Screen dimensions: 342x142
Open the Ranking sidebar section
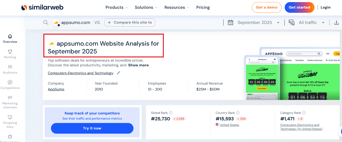click(10, 54)
